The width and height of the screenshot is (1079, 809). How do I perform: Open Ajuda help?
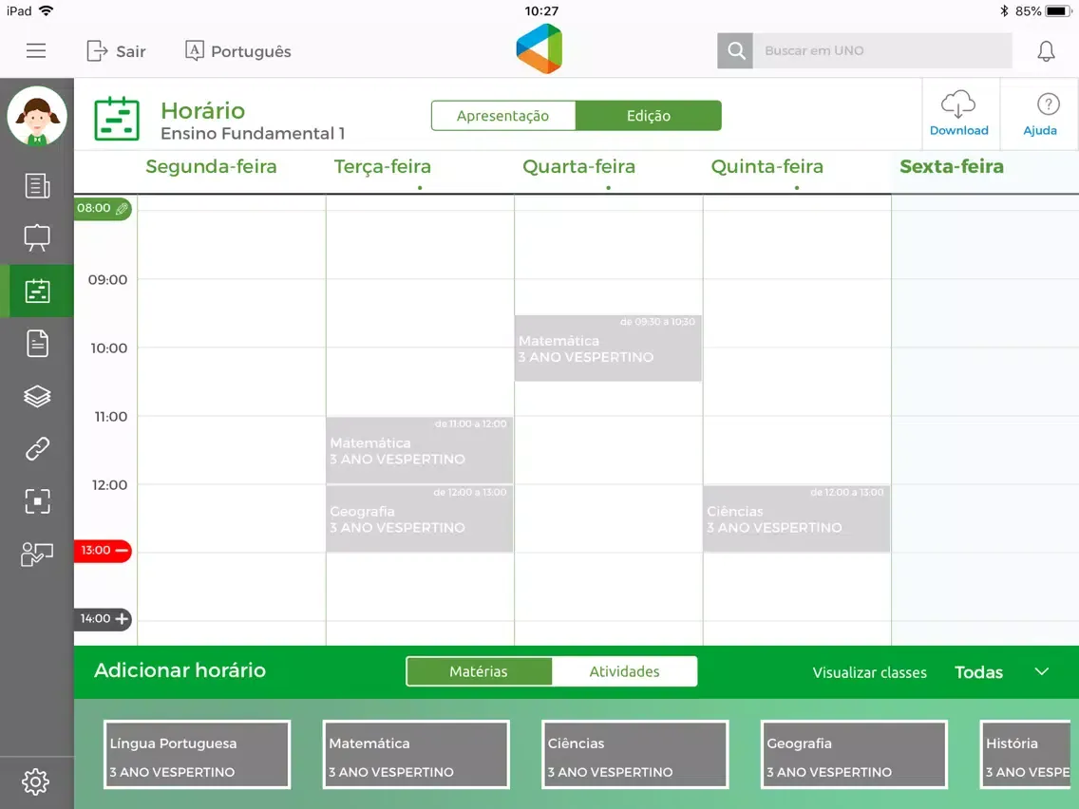point(1040,114)
